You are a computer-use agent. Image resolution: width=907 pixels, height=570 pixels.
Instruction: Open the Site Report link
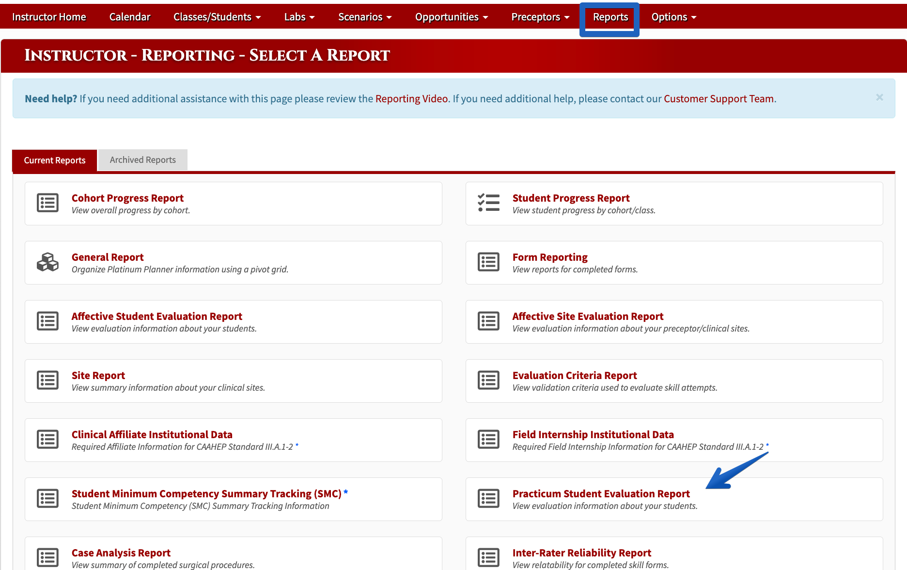[98, 375]
